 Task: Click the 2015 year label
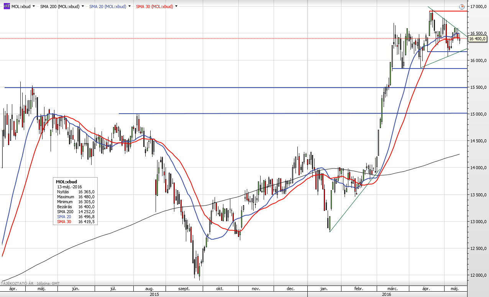[154, 294]
